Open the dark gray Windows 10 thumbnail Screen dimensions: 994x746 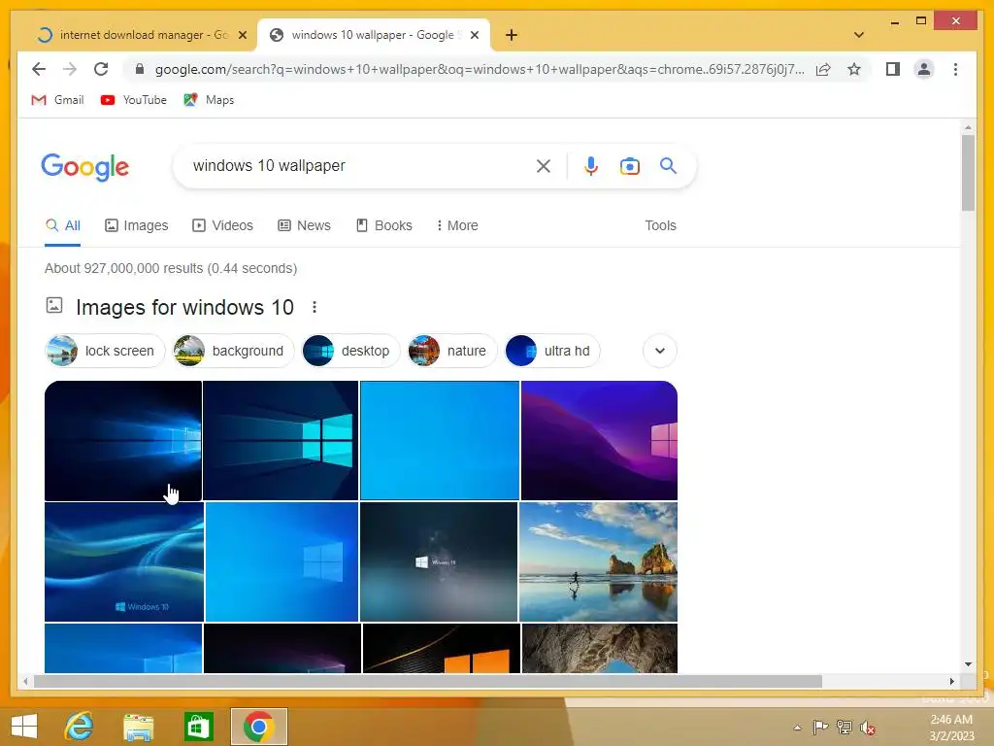[x=439, y=561]
